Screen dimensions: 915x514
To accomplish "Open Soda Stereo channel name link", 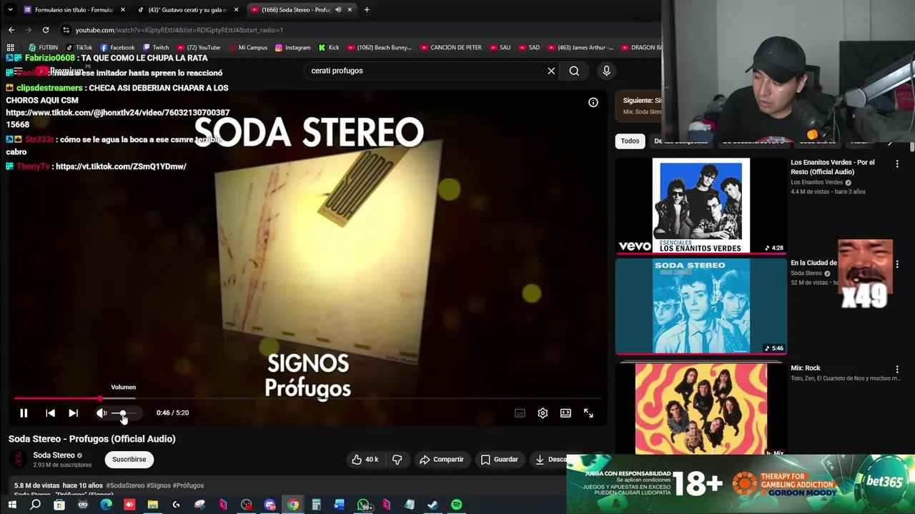I will tap(54, 455).
